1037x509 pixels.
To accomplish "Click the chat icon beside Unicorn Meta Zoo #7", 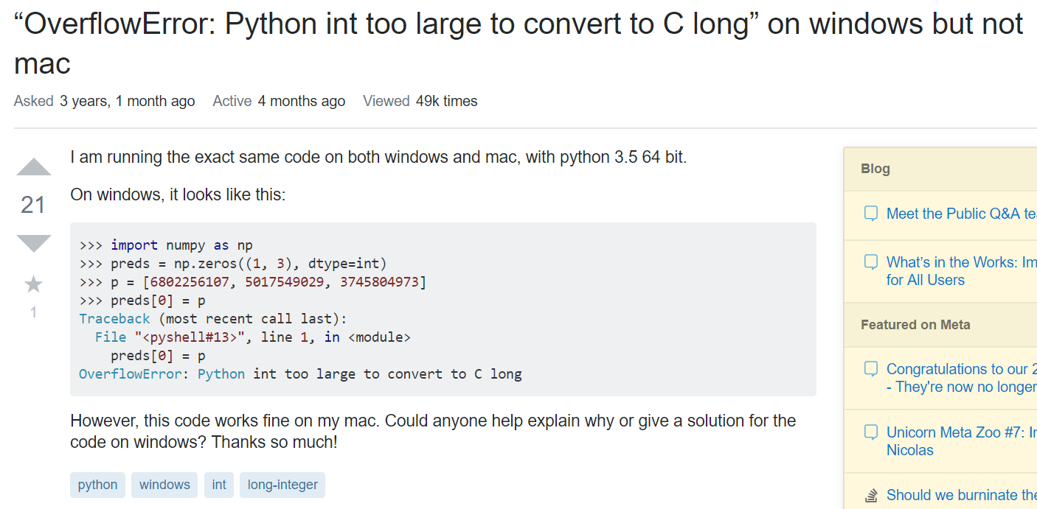I will coord(870,432).
